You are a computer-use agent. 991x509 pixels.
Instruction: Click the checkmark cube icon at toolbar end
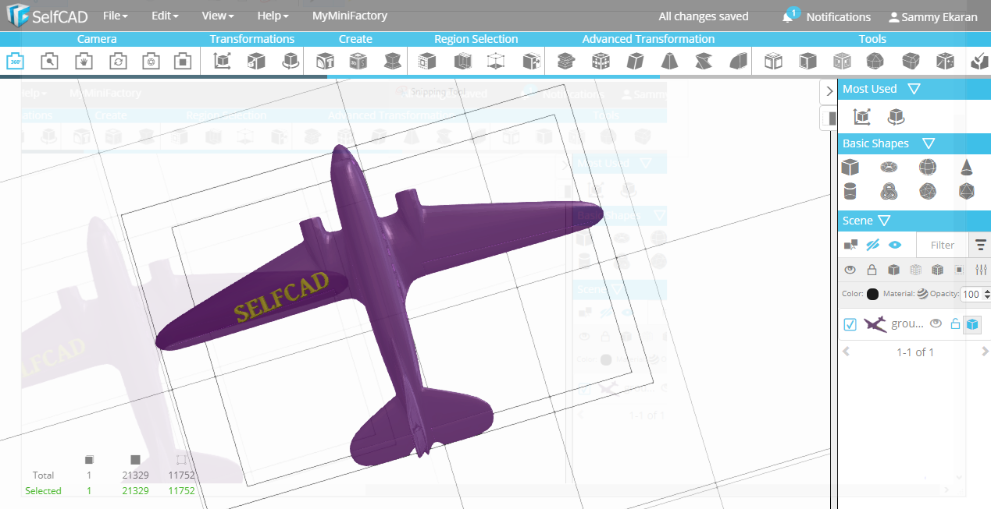pyautogui.click(x=979, y=61)
